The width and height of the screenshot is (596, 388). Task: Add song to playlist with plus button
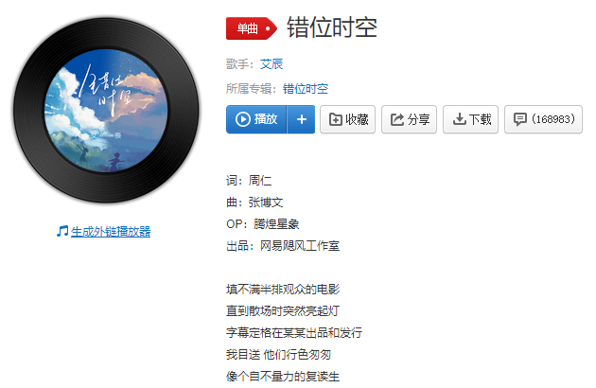click(302, 119)
